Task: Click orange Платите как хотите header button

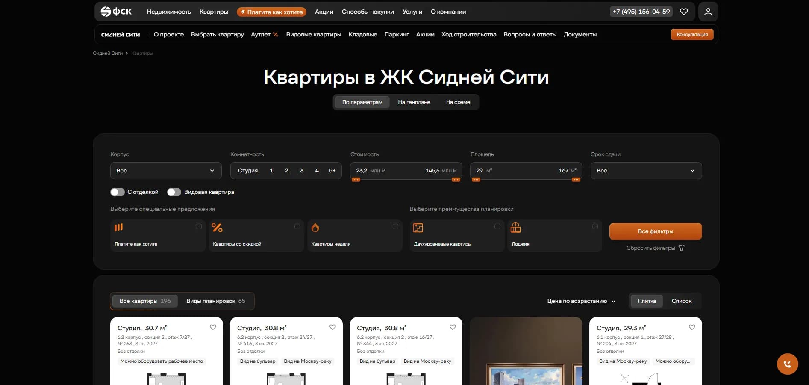Action: click(271, 12)
